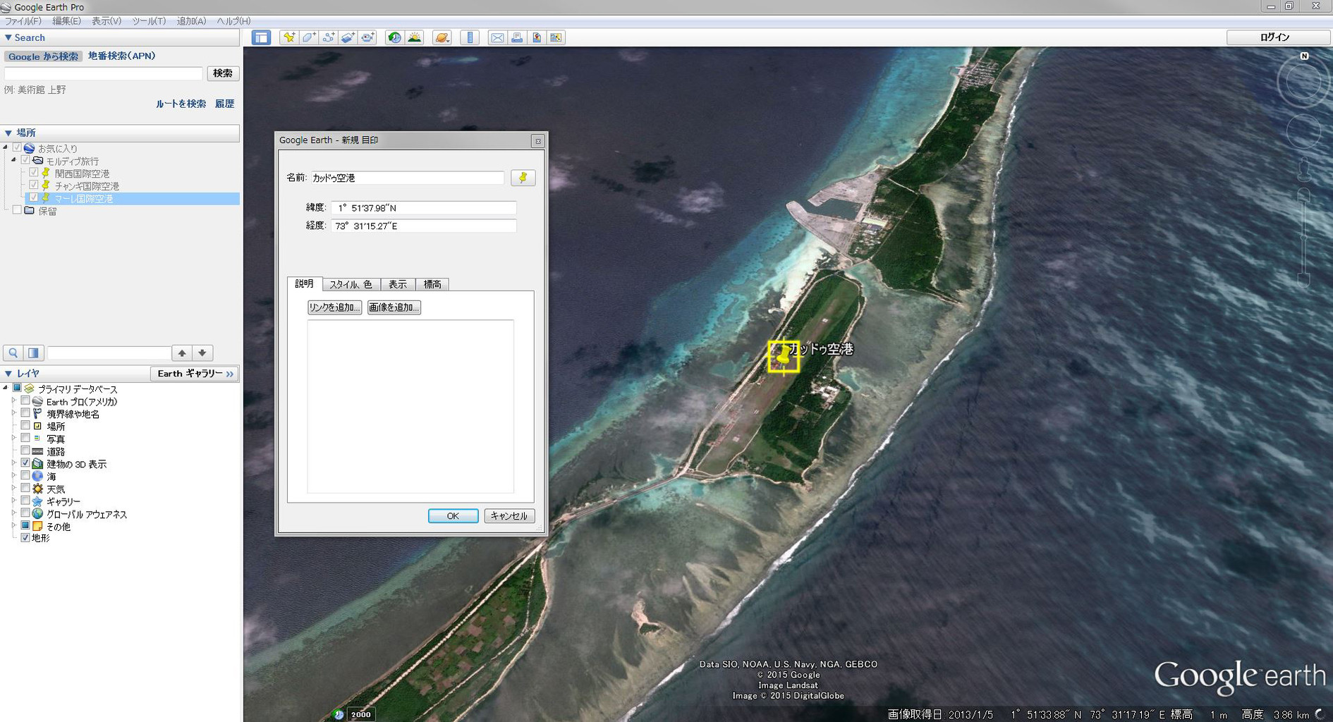Screen dimensions: 1333x722
Task: Click Street View pegman icon
Action: [1304, 169]
